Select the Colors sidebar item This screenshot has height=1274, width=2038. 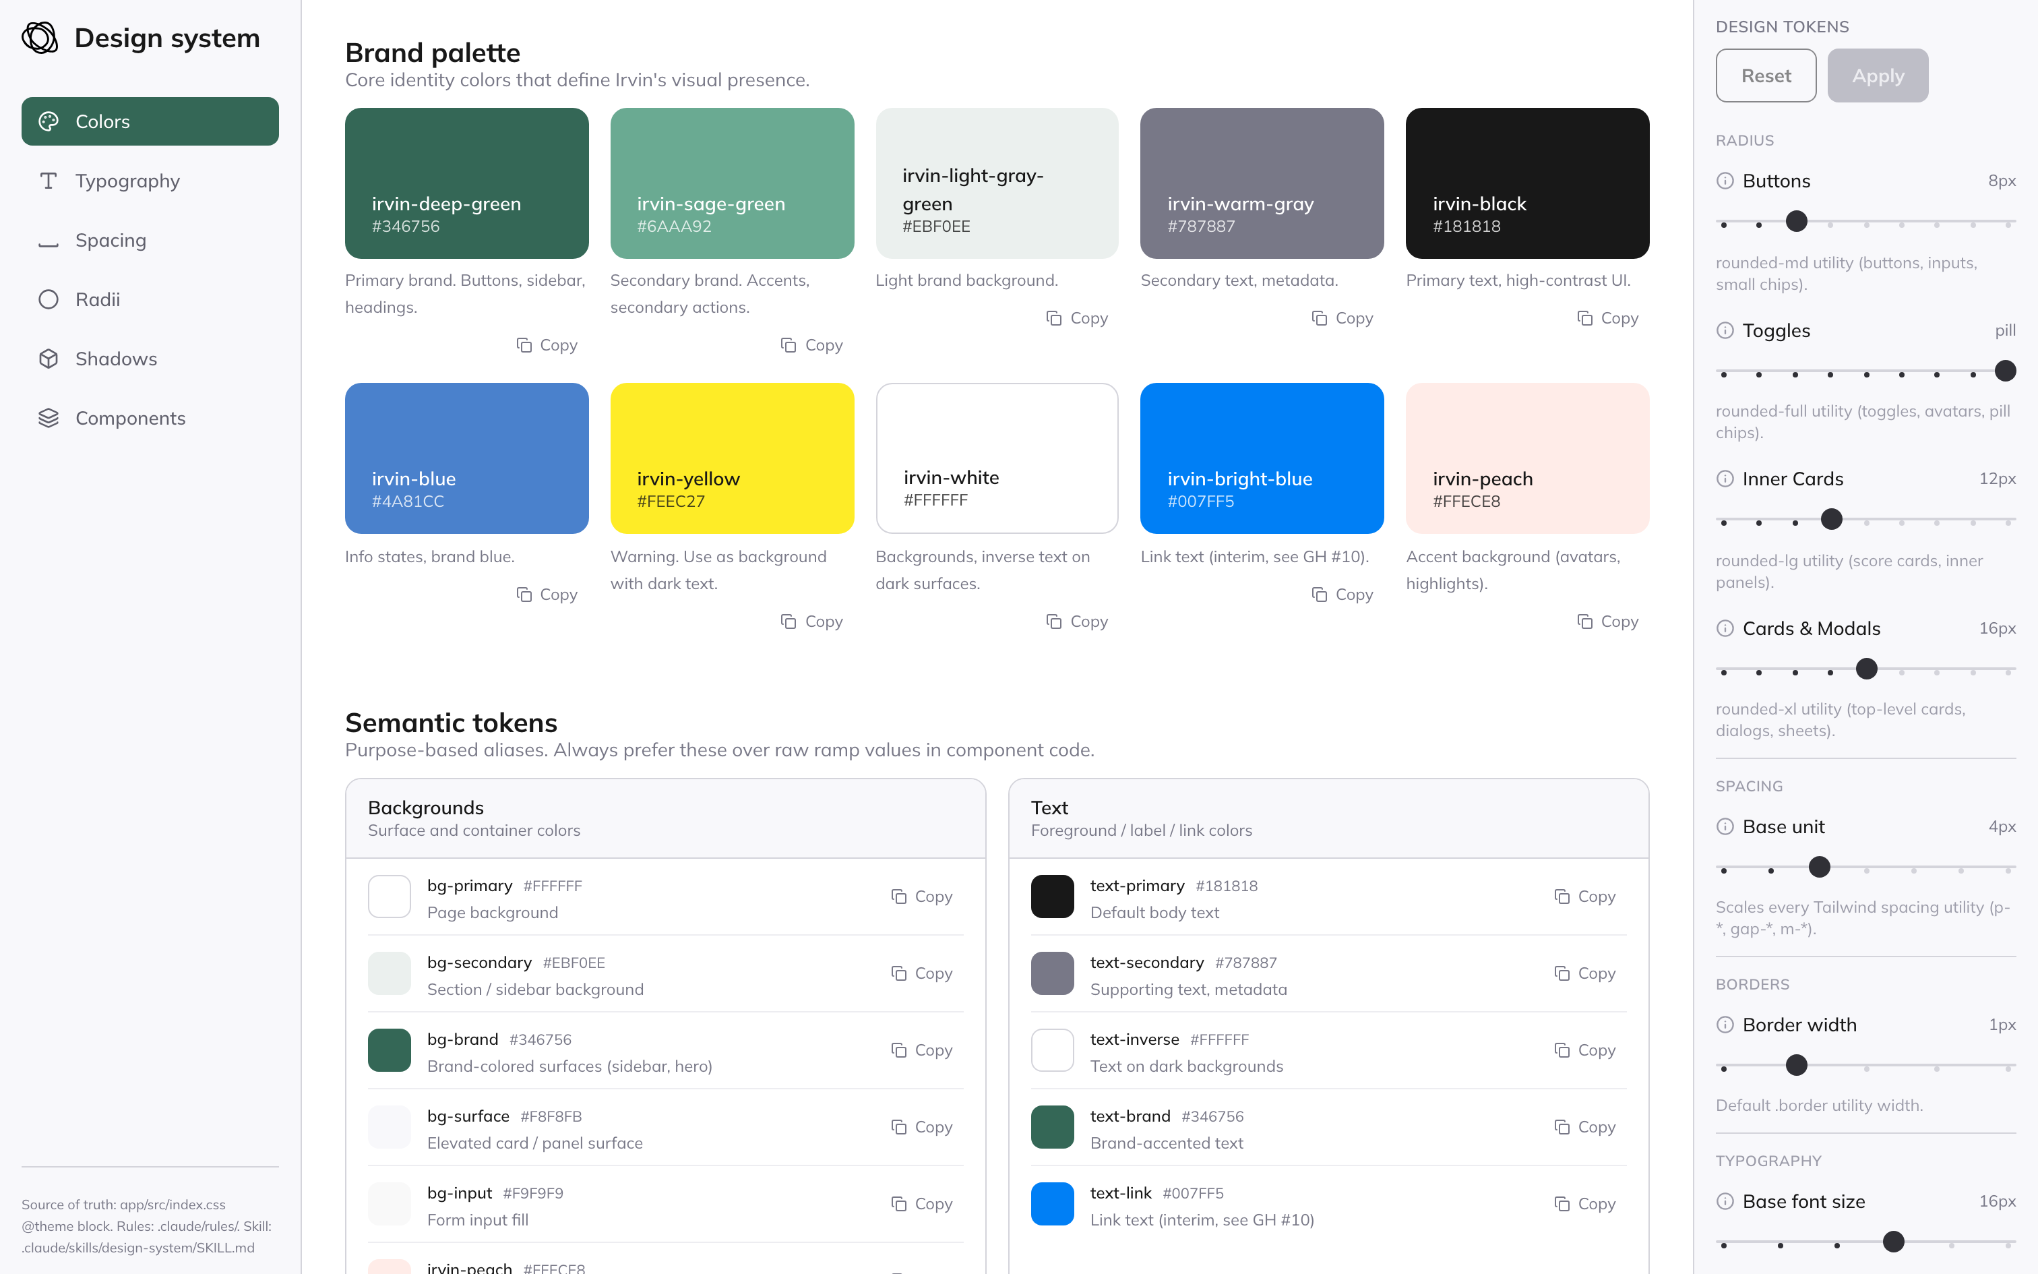(150, 121)
